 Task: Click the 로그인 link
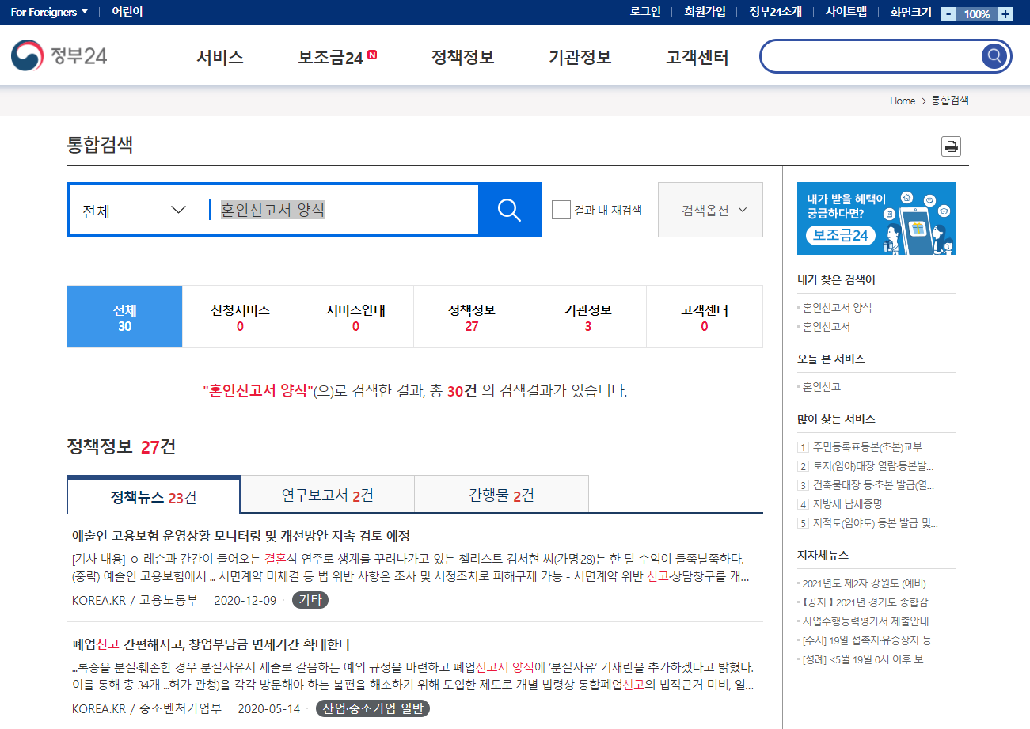pyautogui.click(x=645, y=12)
